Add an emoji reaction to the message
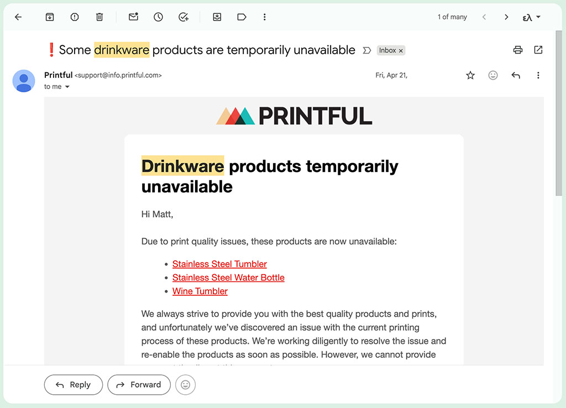This screenshot has width=566, height=408. coord(493,75)
